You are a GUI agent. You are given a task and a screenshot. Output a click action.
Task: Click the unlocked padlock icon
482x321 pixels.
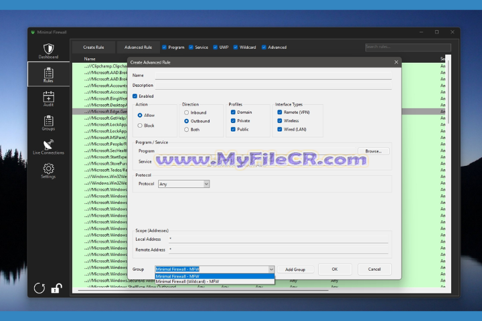[x=56, y=288]
